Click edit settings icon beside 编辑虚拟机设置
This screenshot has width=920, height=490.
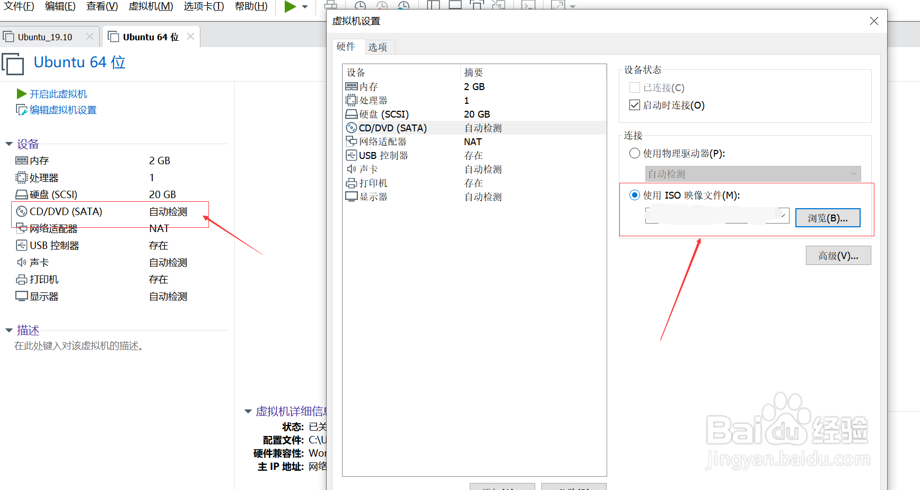[22, 110]
